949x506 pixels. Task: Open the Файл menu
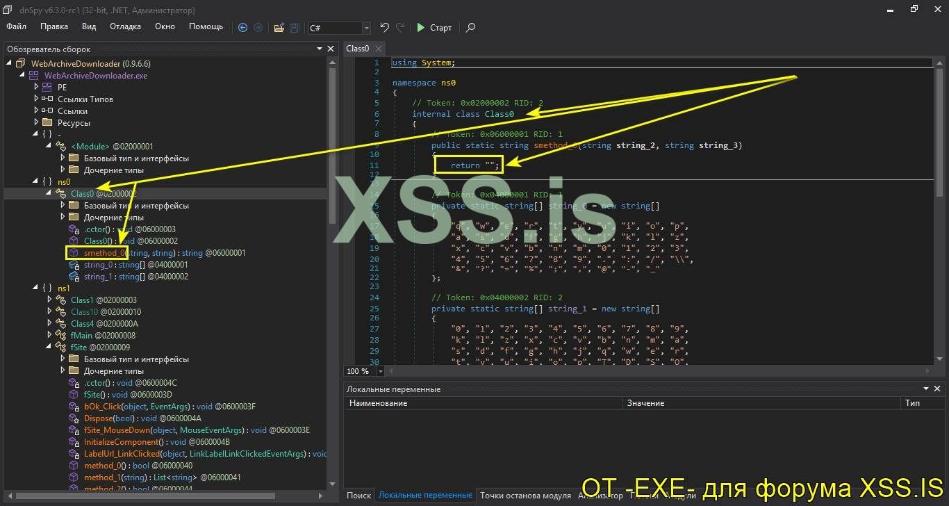17,26
